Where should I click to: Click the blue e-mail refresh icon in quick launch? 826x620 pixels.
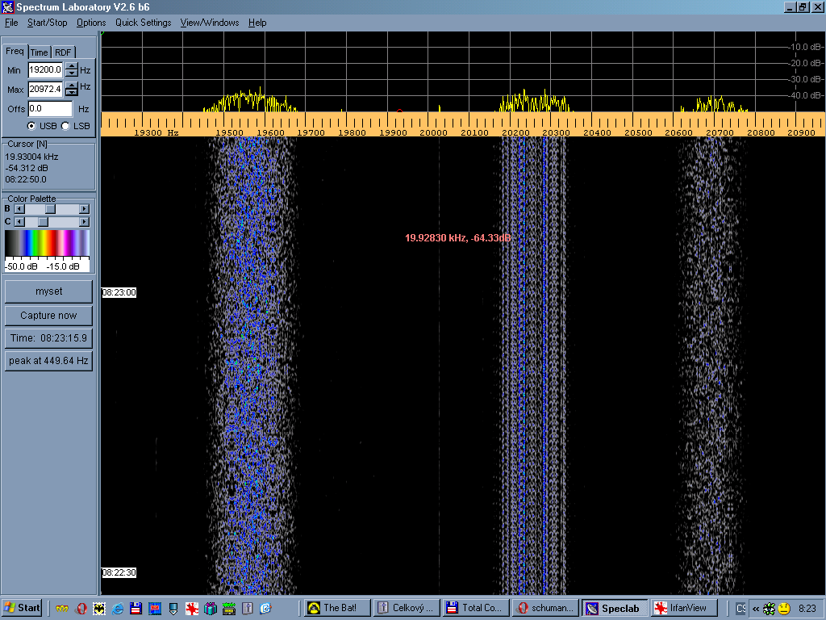pyautogui.click(x=266, y=609)
